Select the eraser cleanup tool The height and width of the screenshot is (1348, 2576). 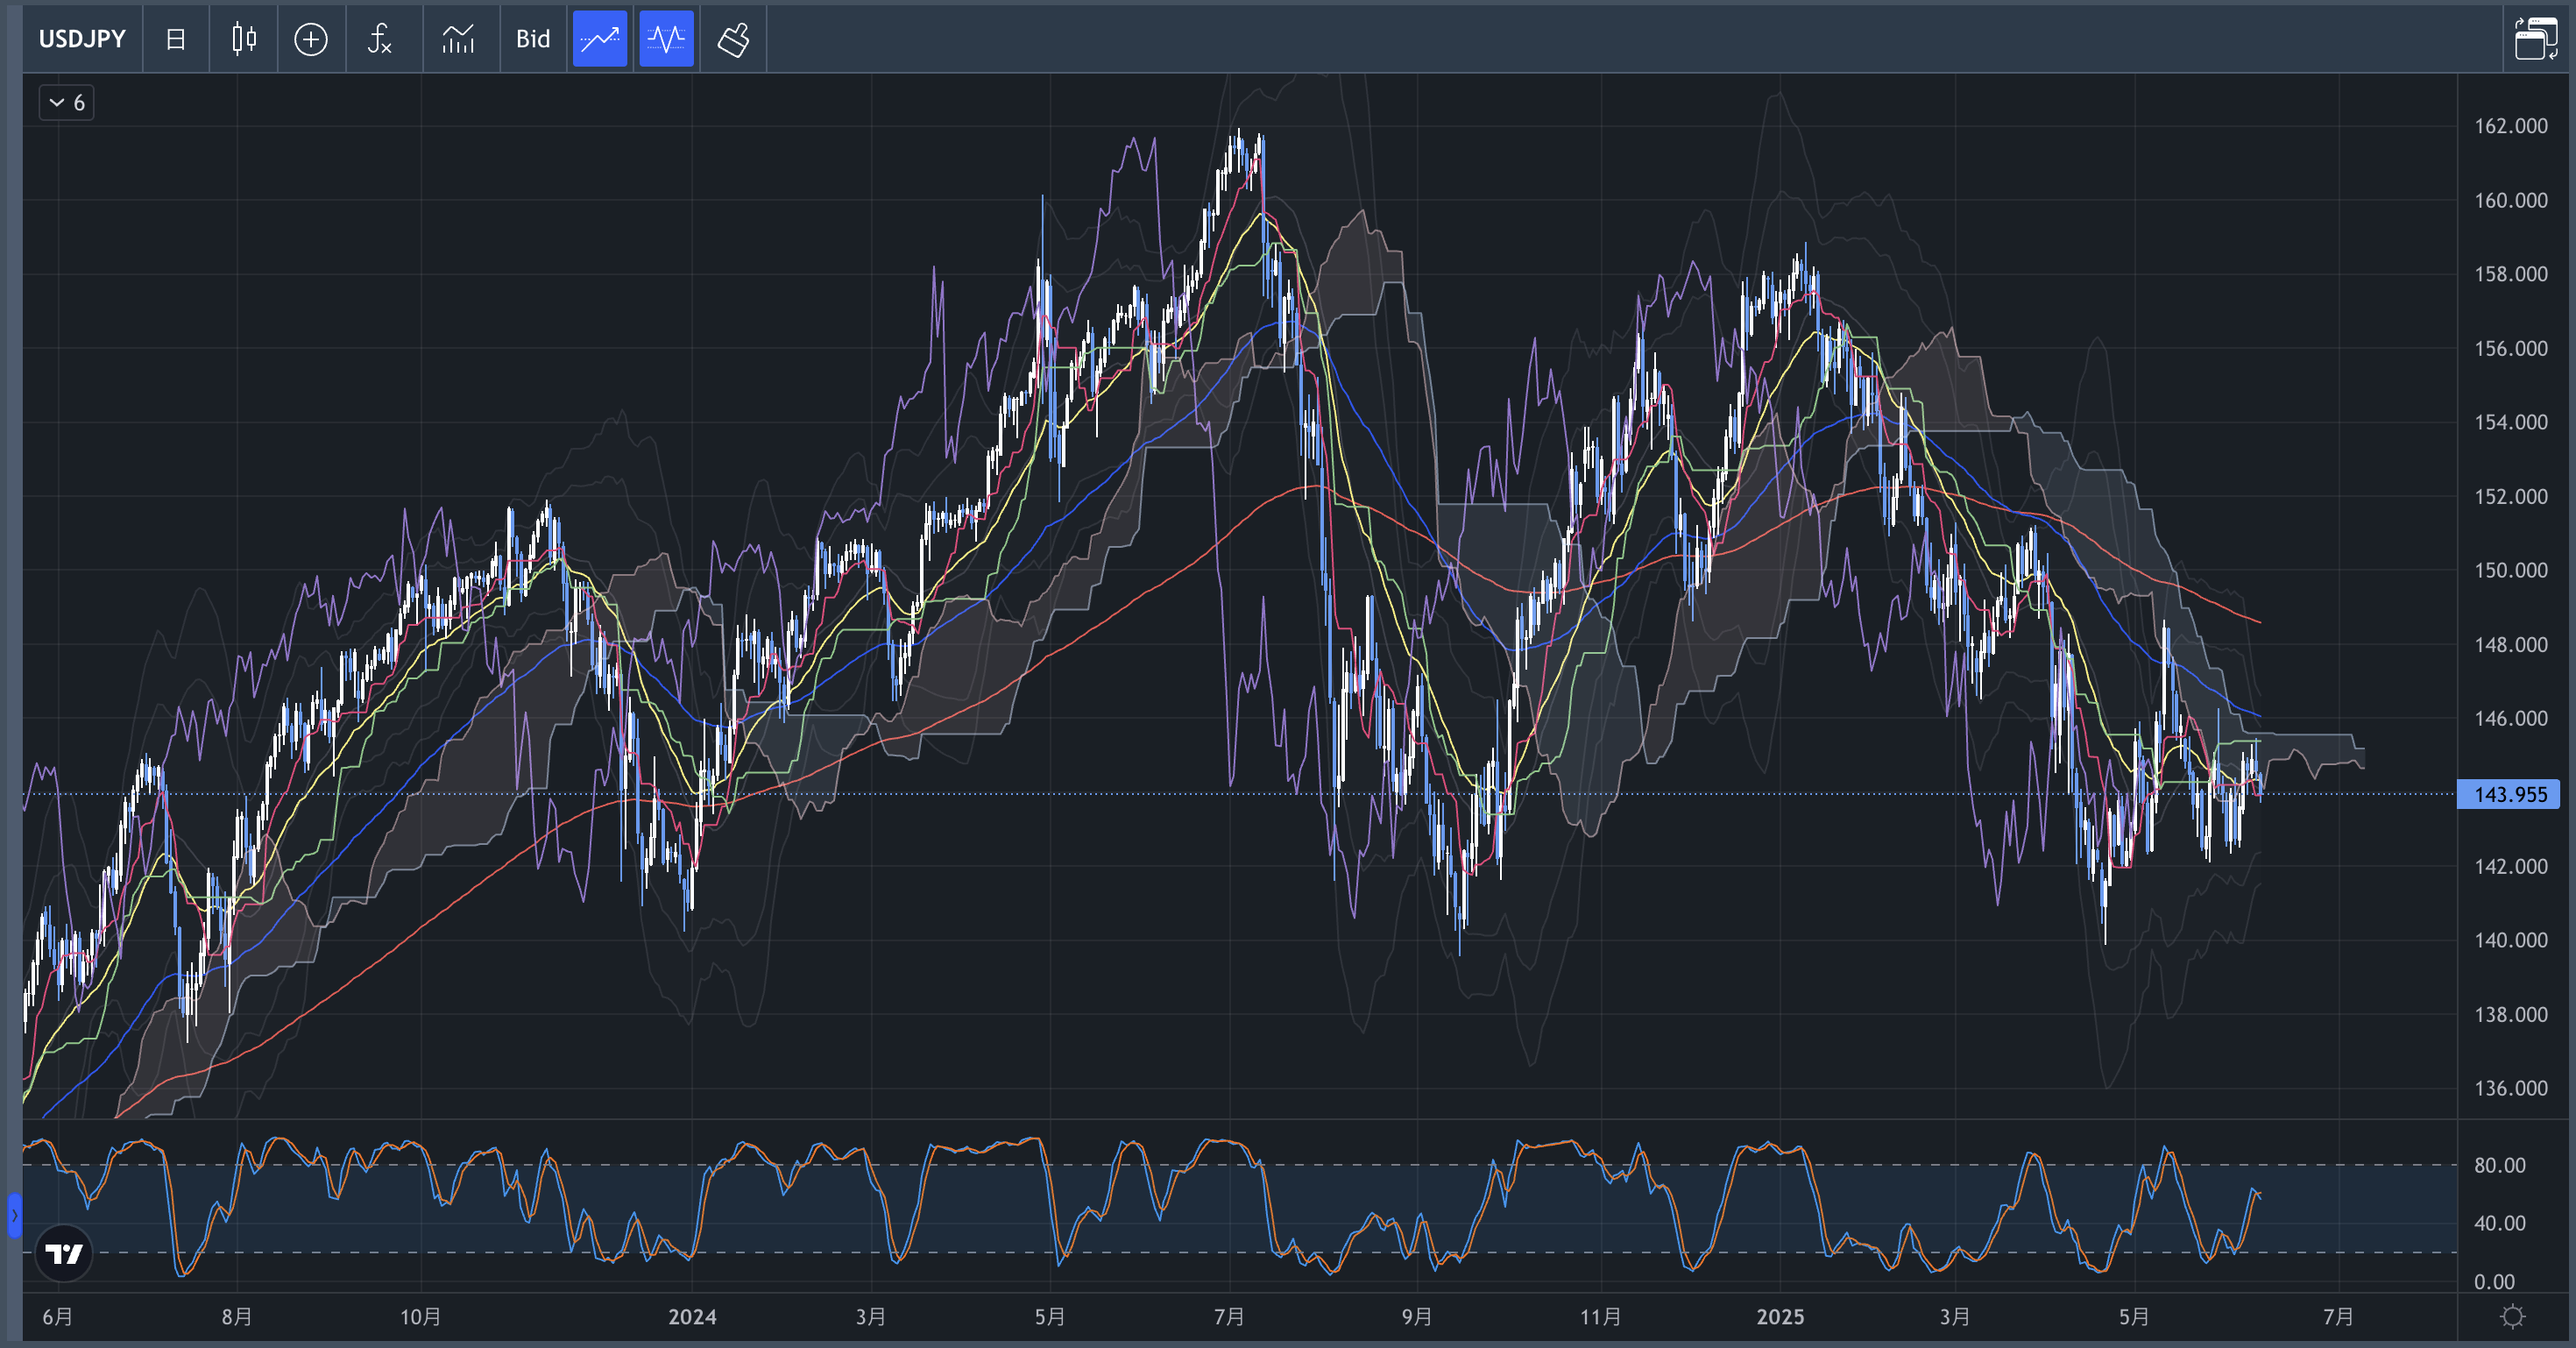(734, 39)
